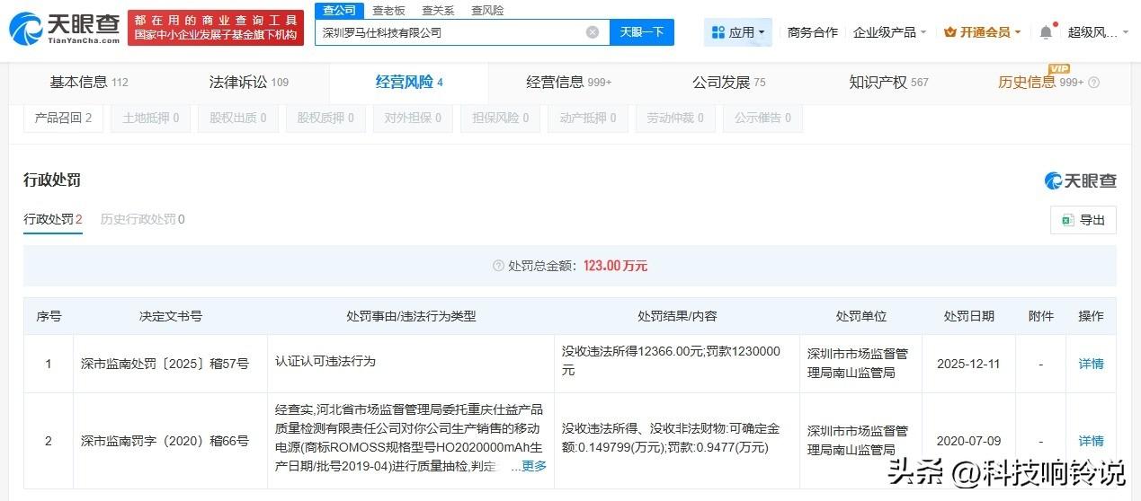Click document number 深市监南处罚〔2025〕稽57号
Screen dimensions: 1141x501
(165, 364)
